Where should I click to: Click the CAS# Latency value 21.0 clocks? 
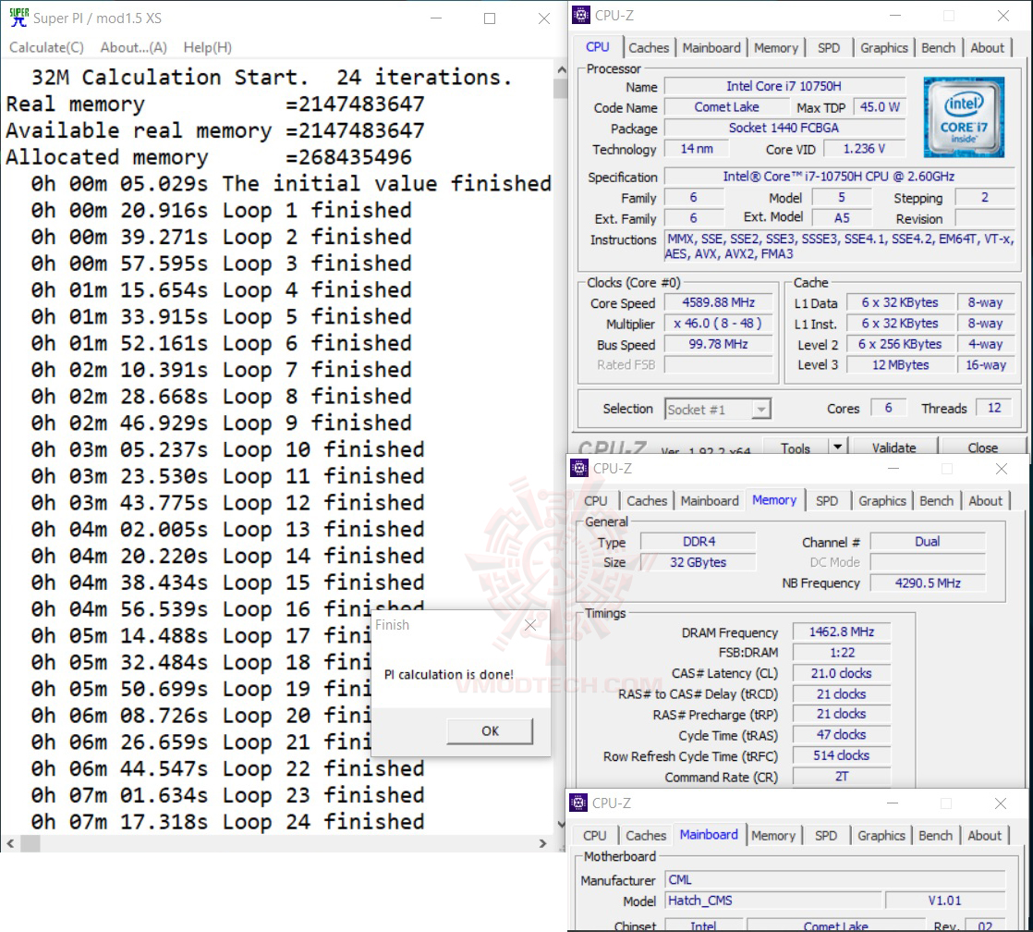pyautogui.click(x=842, y=674)
